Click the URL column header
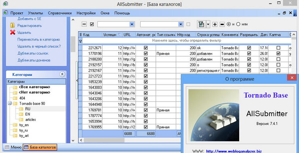This screenshot has width=299, height=153. (x=129, y=35)
